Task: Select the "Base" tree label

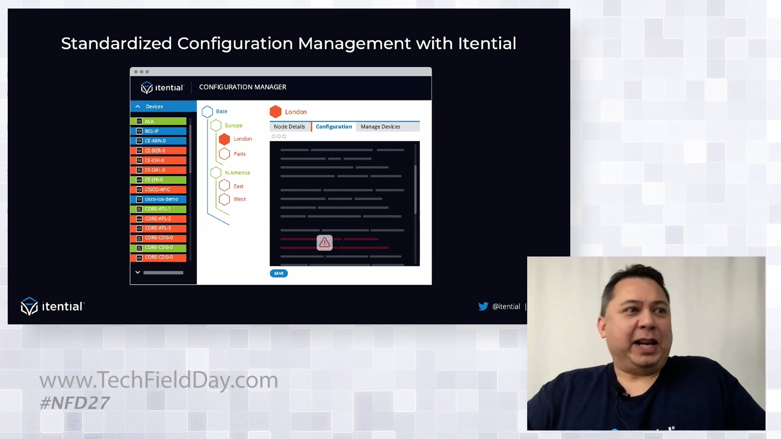Action: 222,112
